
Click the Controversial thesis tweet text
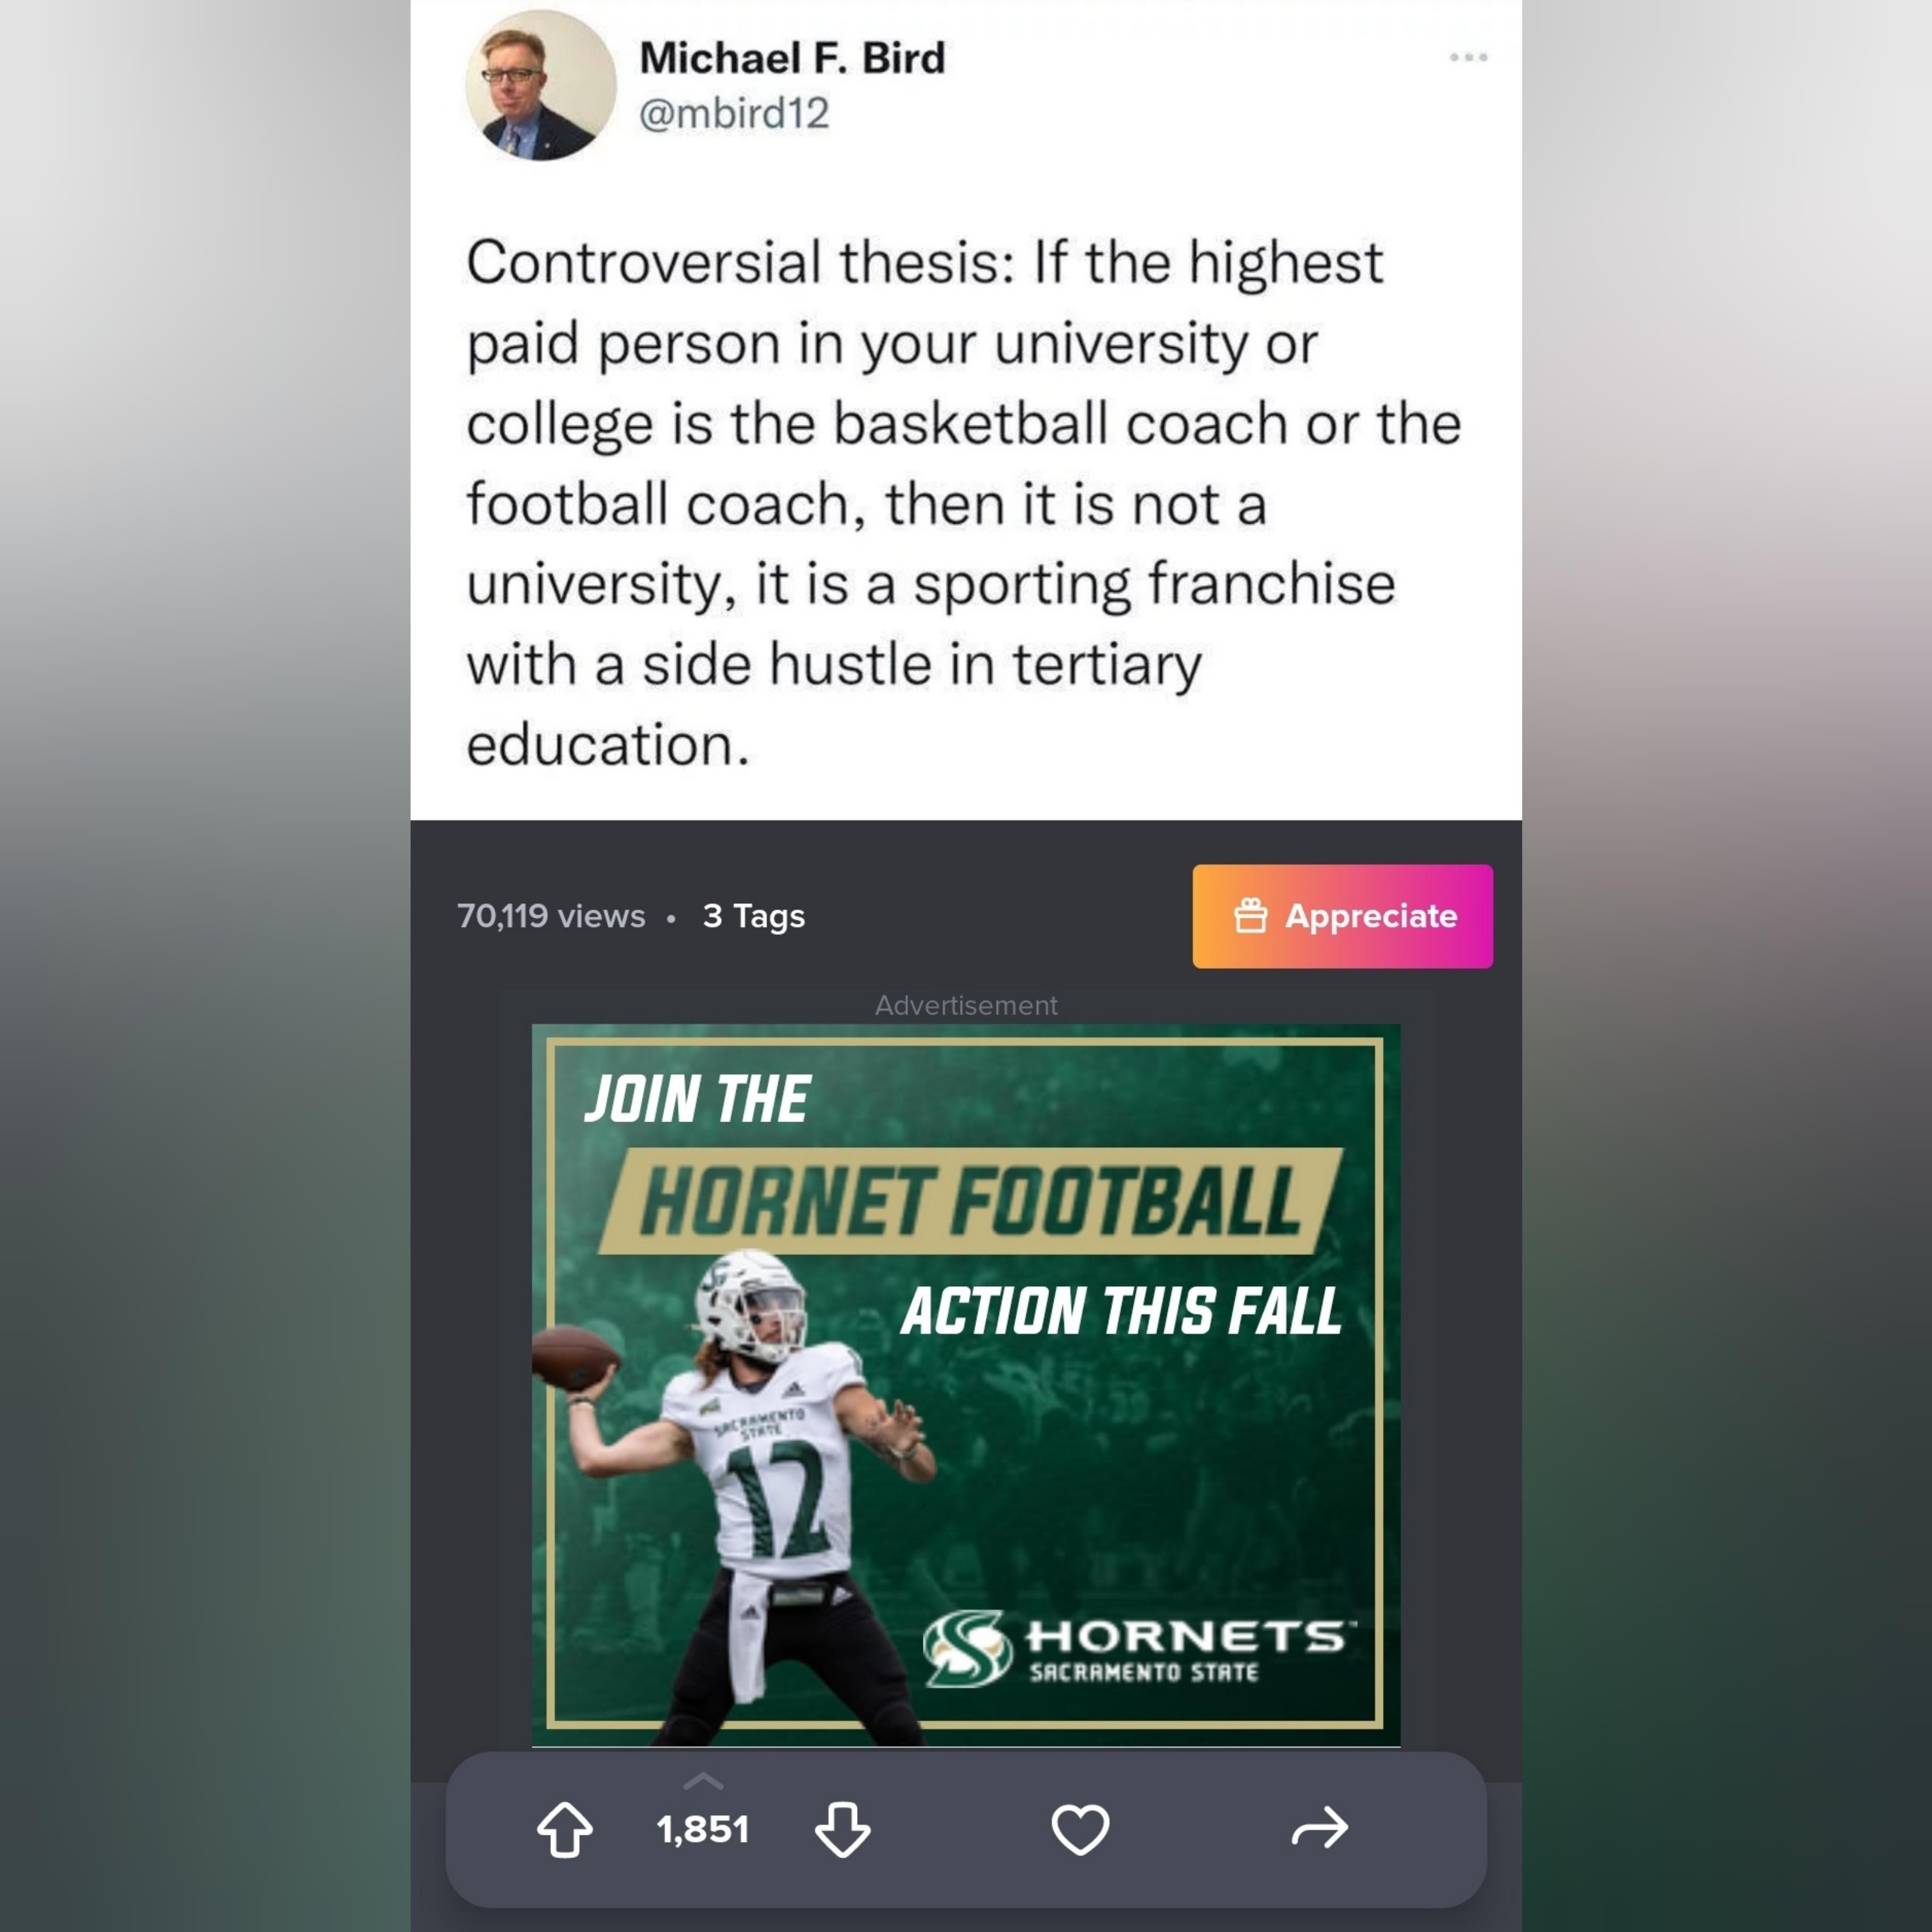point(964,503)
